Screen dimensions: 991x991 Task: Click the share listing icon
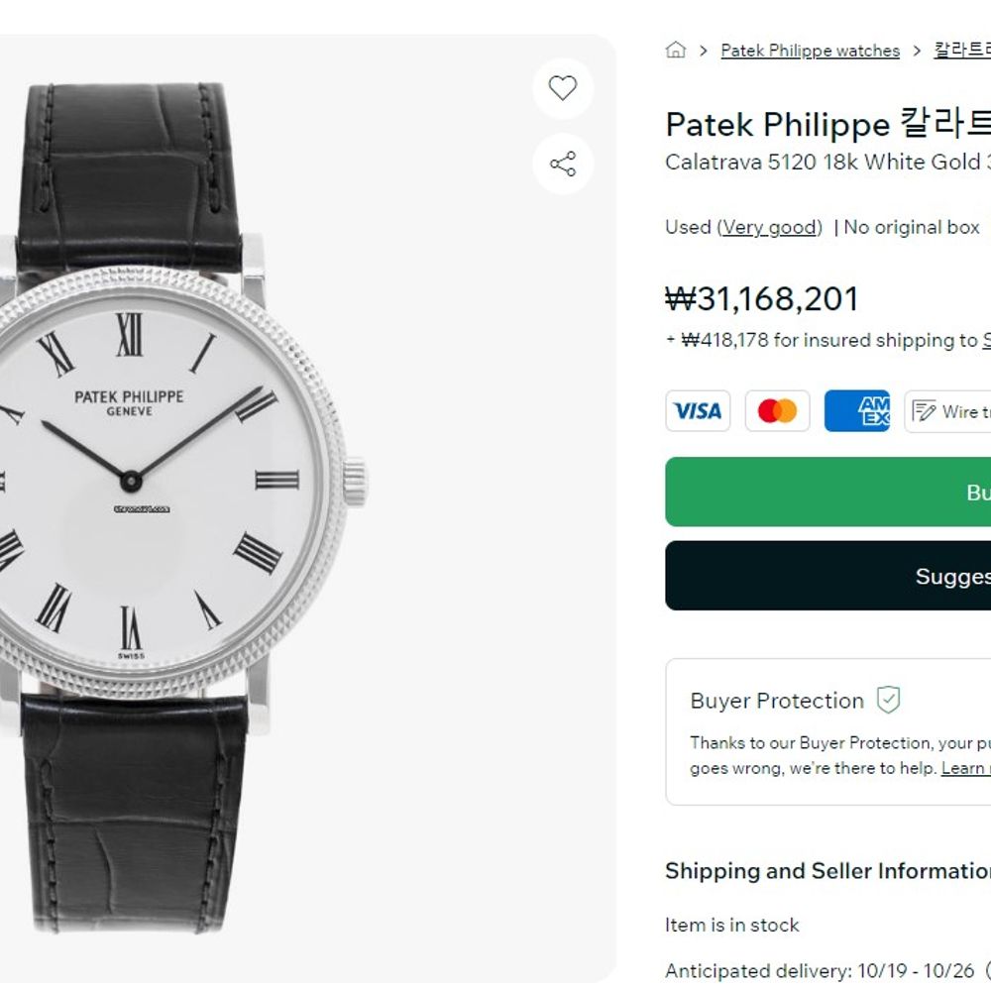[x=563, y=164]
